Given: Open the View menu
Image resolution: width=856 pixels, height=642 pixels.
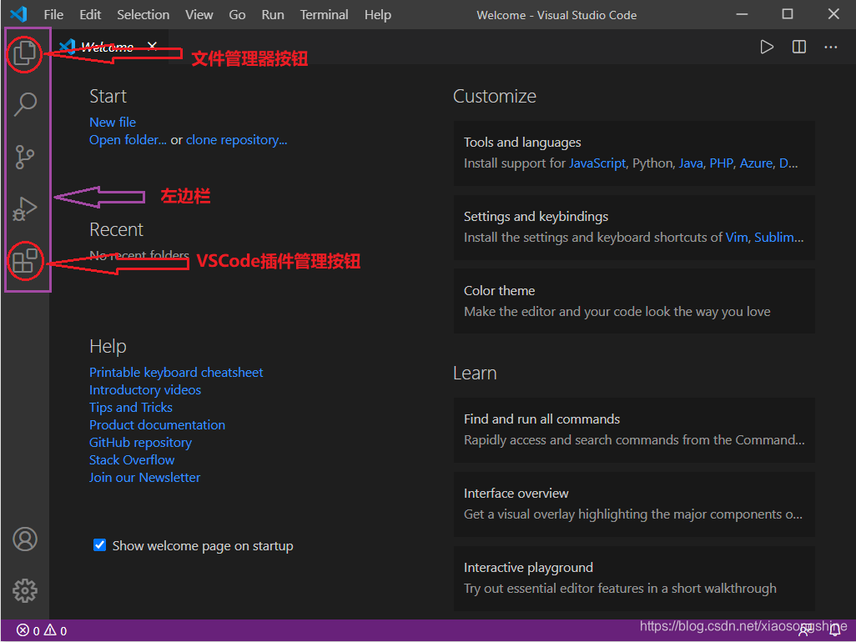Looking at the screenshot, I should click(199, 15).
